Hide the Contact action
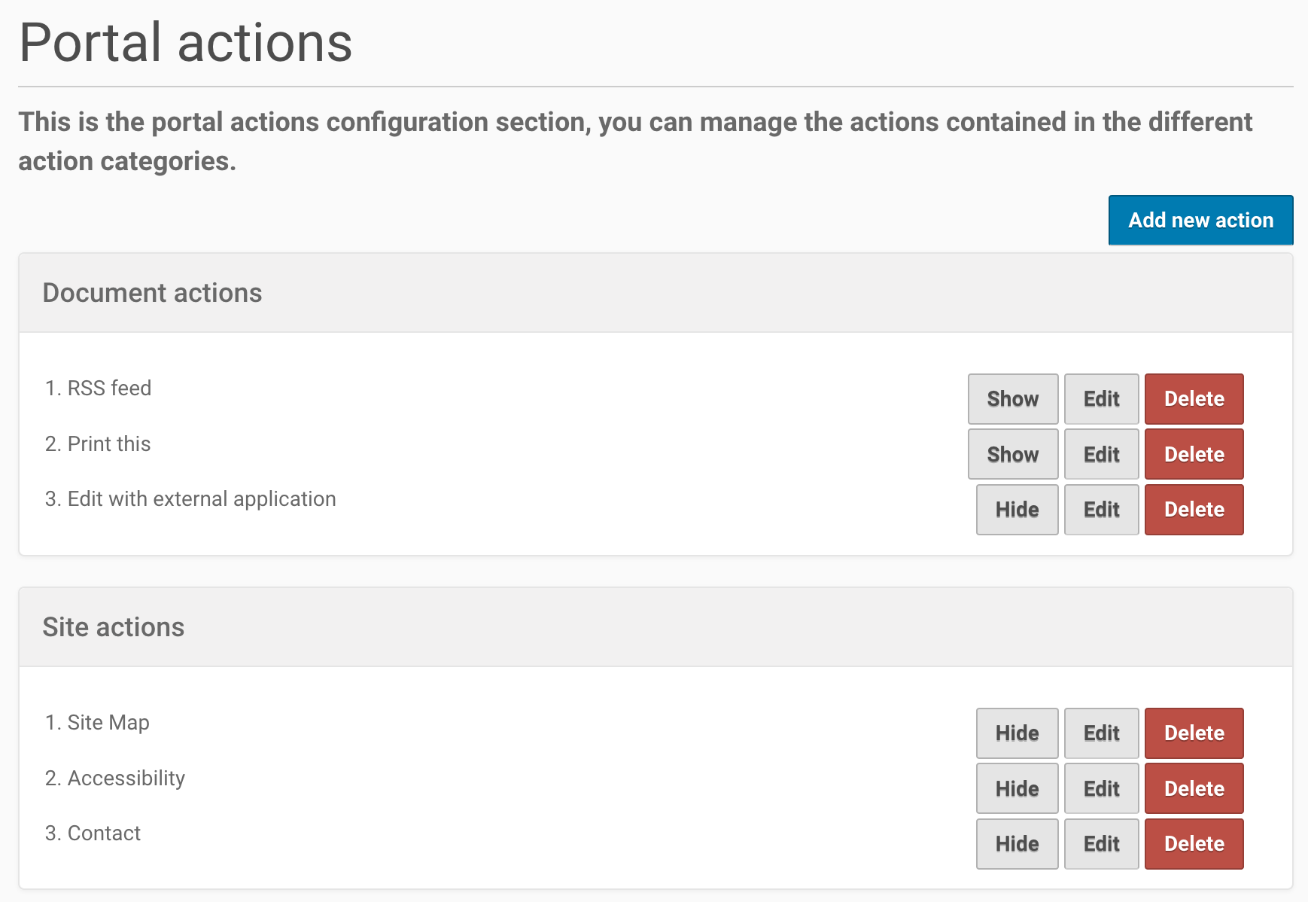 point(1017,844)
